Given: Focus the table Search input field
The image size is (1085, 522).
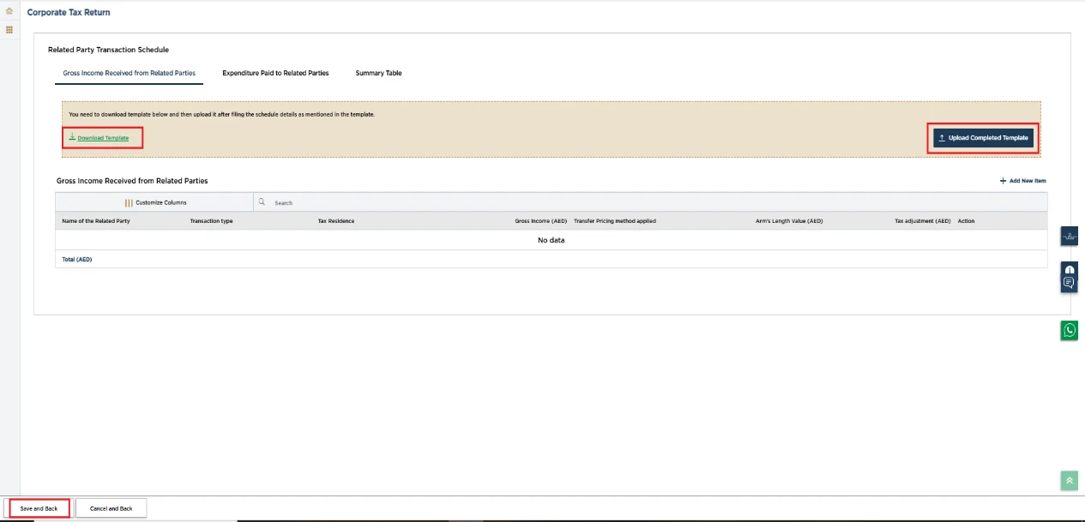Looking at the screenshot, I should coord(652,202).
